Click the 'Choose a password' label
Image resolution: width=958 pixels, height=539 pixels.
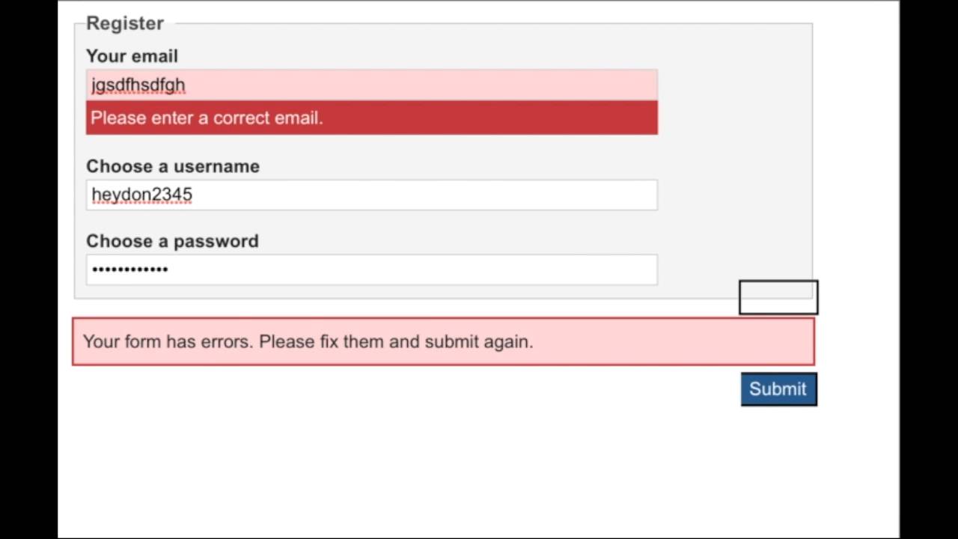[x=172, y=241]
